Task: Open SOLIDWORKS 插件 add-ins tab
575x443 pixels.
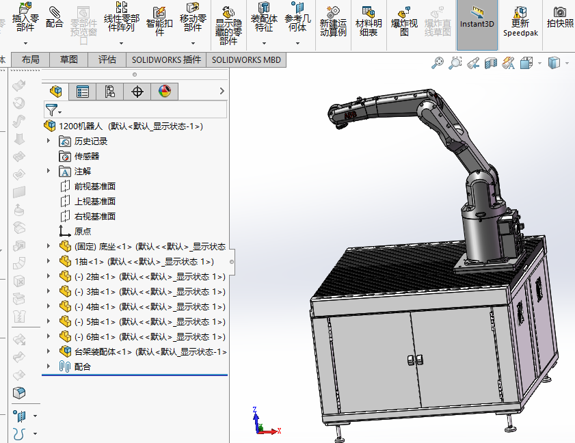Action: [x=166, y=59]
